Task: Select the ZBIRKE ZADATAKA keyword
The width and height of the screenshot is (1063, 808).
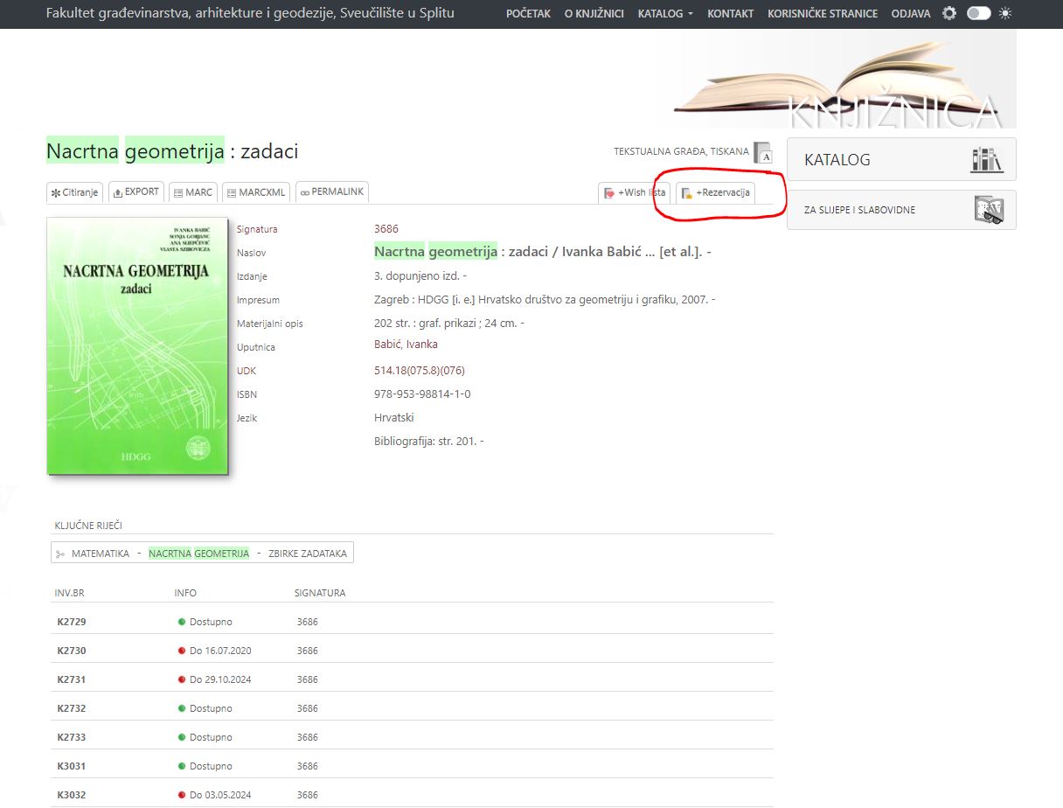Action: coord(308,554)
